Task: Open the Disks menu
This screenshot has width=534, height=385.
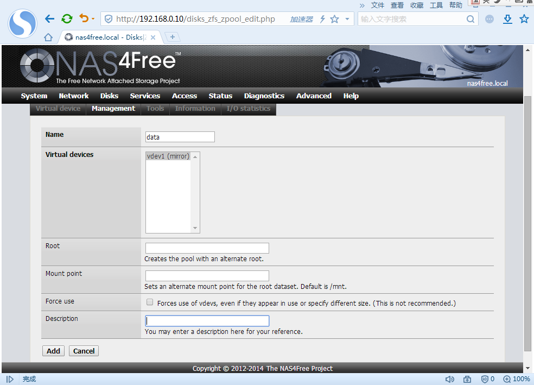Action: coord(109,96)
